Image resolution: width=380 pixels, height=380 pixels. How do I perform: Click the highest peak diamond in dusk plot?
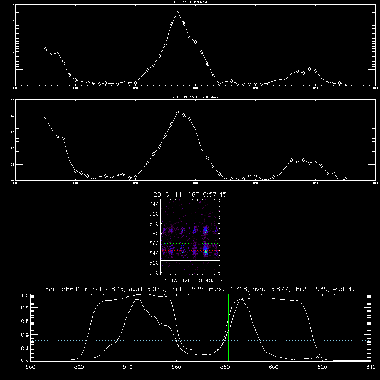point(177,112)
